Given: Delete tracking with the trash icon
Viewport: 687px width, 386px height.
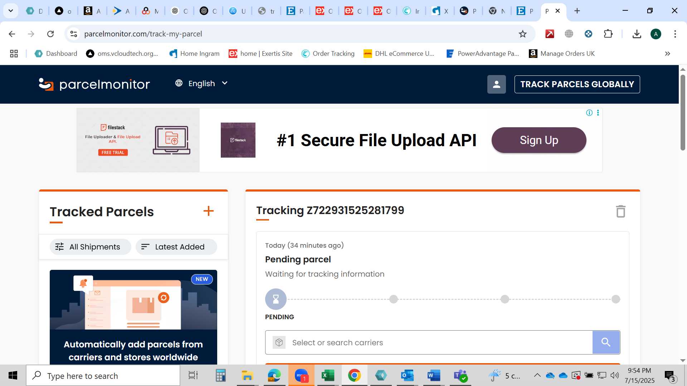Looking at the screenshot, I should (x=620, y=211).
